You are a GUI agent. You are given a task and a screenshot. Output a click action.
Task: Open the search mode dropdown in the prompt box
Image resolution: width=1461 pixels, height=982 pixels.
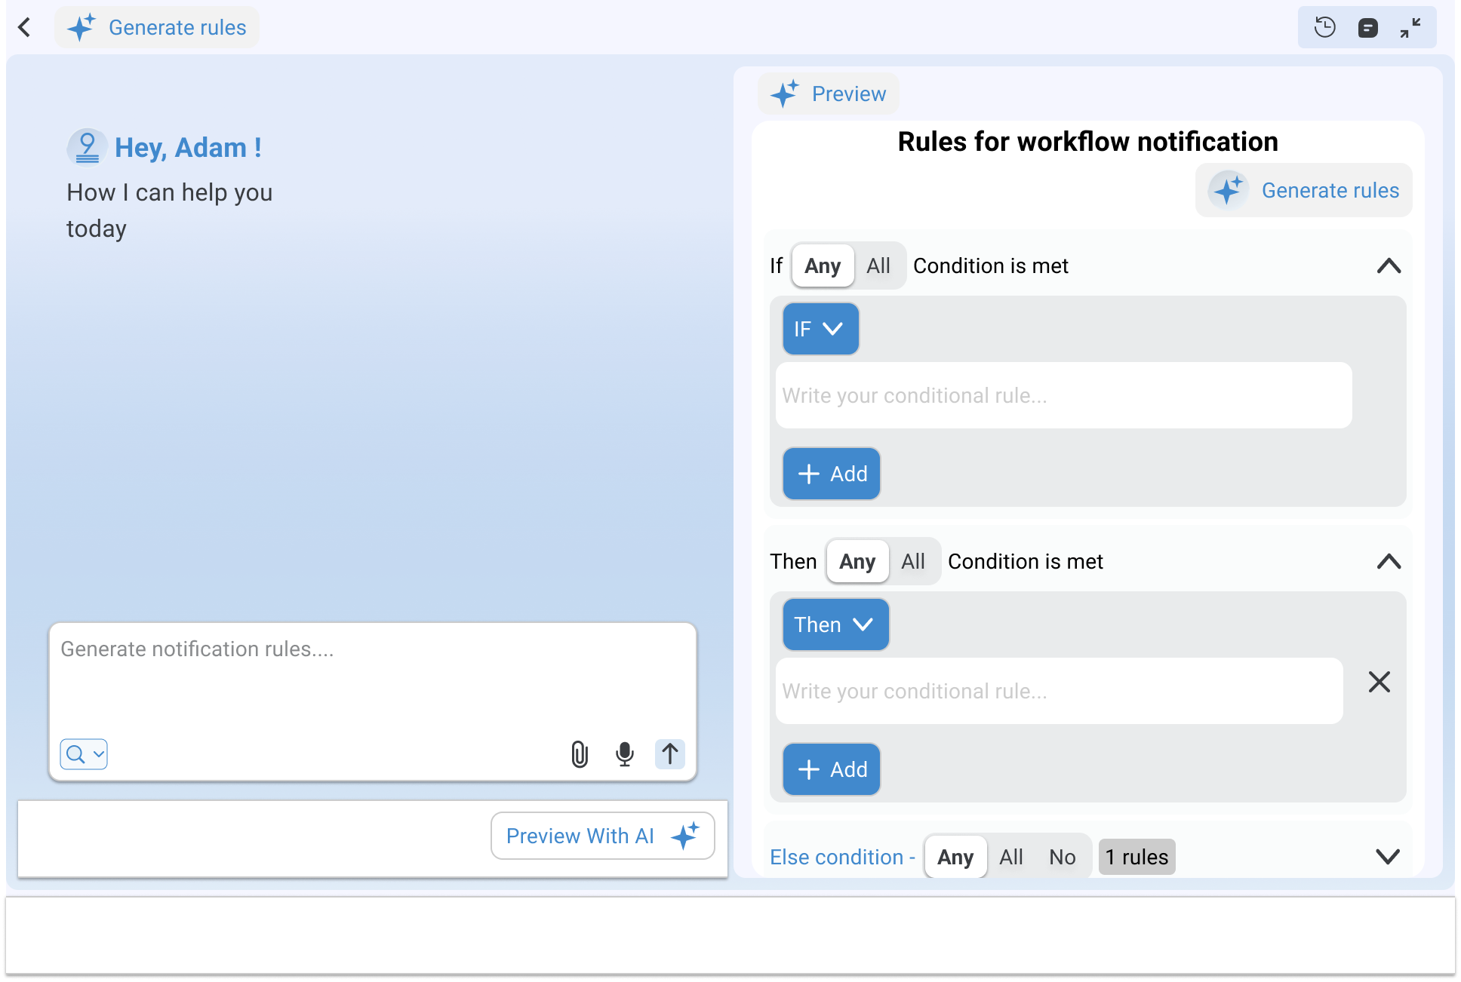84,753
